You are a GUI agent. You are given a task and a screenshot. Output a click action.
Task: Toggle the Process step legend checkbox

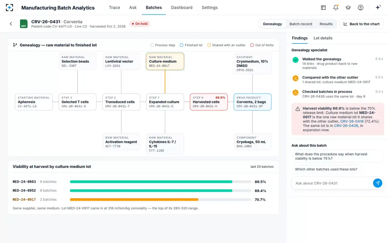[x=152, y=45]
